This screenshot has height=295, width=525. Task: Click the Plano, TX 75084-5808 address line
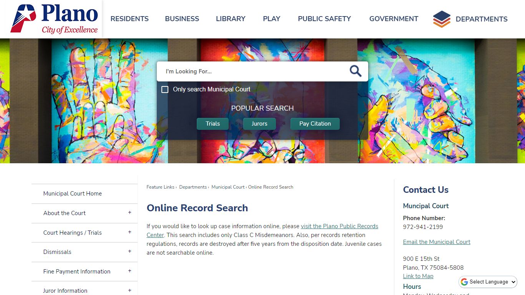pos(433,268)
